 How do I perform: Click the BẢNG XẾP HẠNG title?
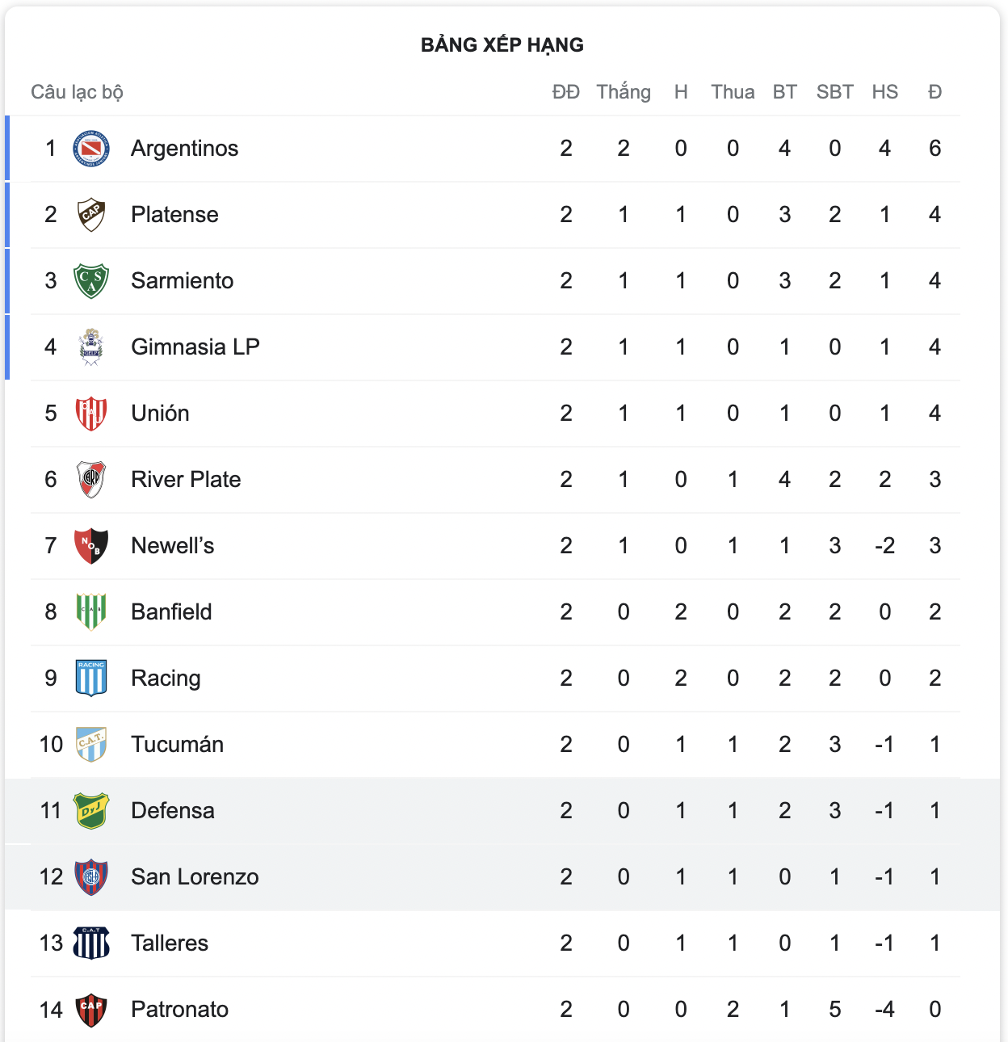[502, 45]
